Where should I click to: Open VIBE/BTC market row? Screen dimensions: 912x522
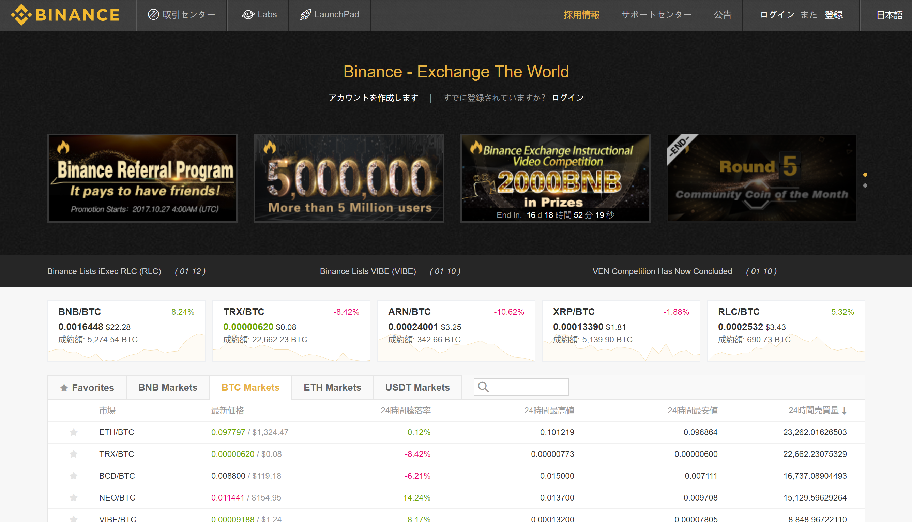[x=456, y=516]
